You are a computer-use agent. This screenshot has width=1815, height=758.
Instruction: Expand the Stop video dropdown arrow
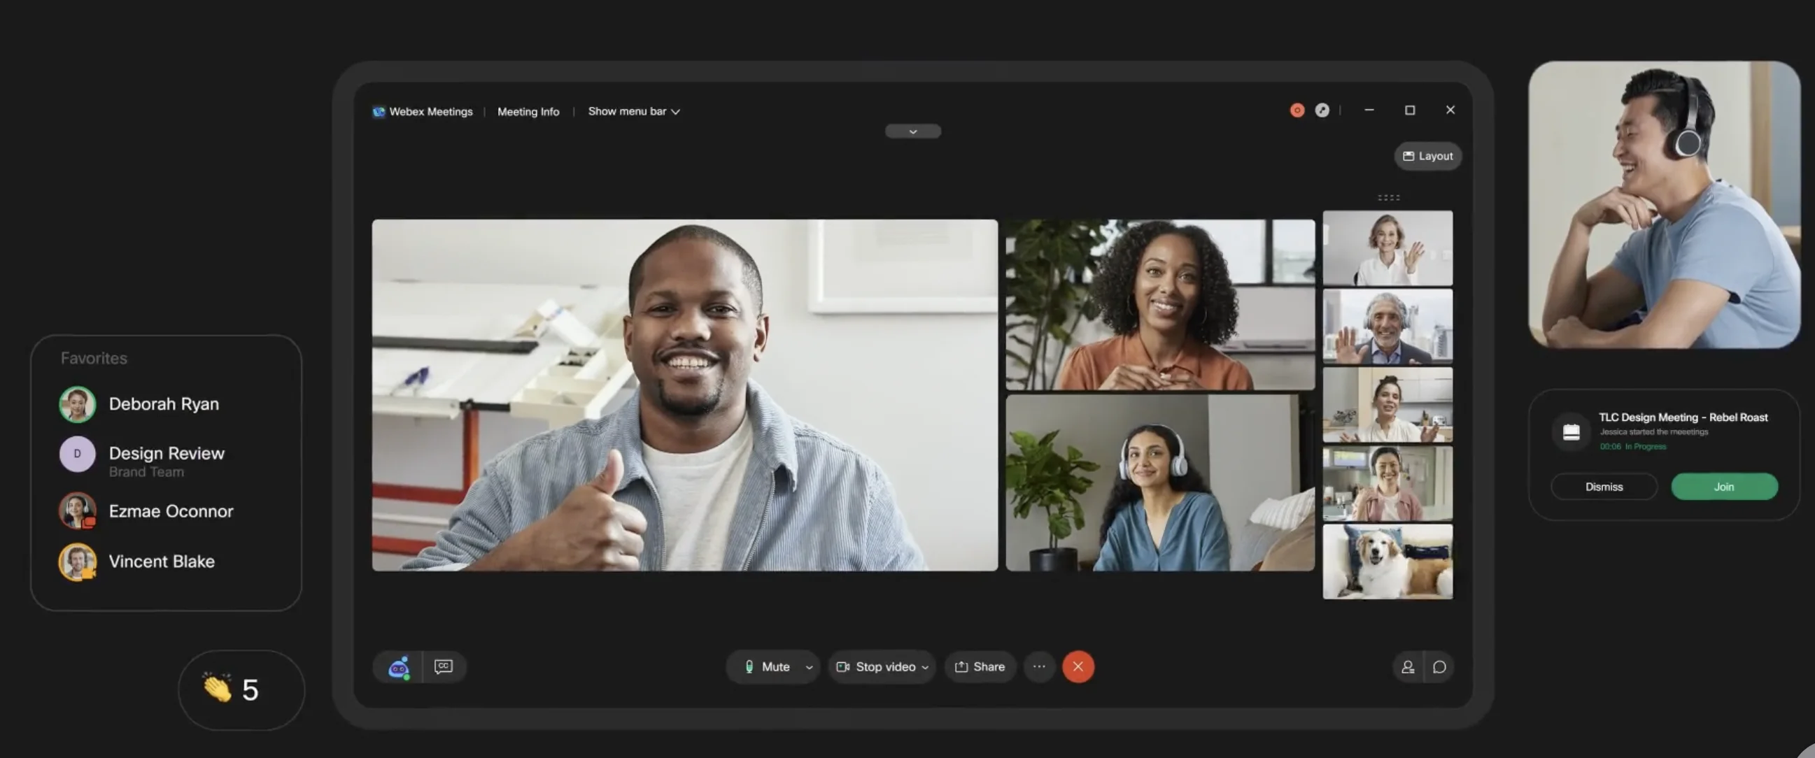coord(926,666)
